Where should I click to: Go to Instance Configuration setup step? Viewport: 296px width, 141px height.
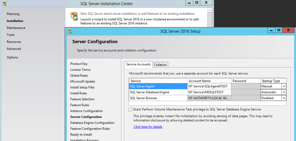pyautogui.click(x=86, y=111)
